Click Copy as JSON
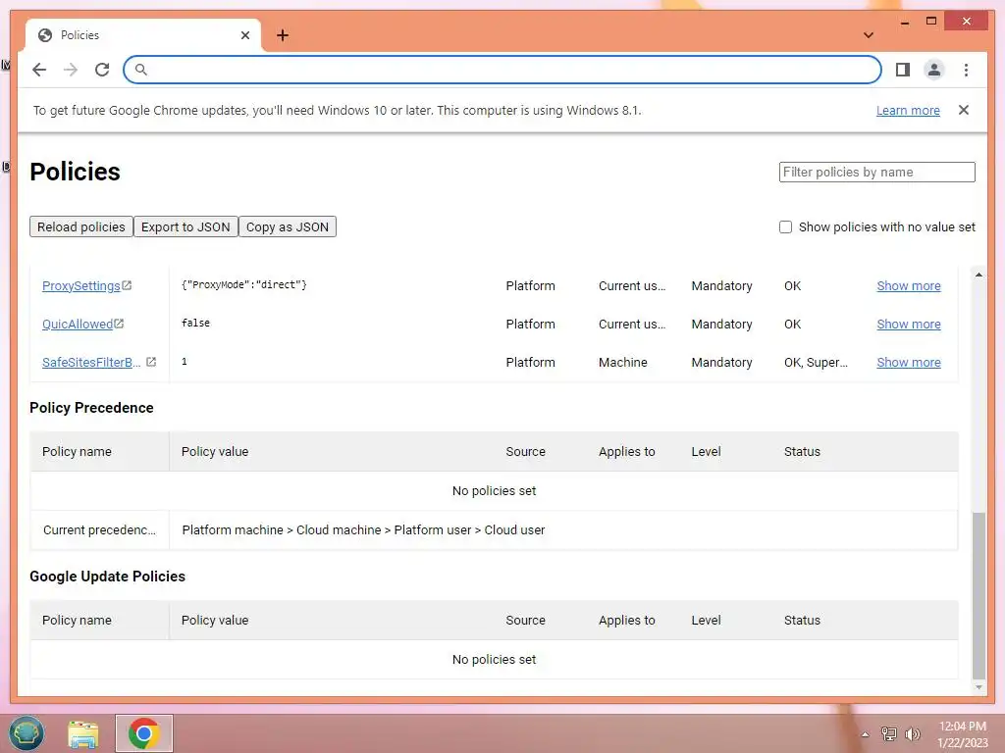The height and width of the screenshot is (753, 1005). [288, 226]
